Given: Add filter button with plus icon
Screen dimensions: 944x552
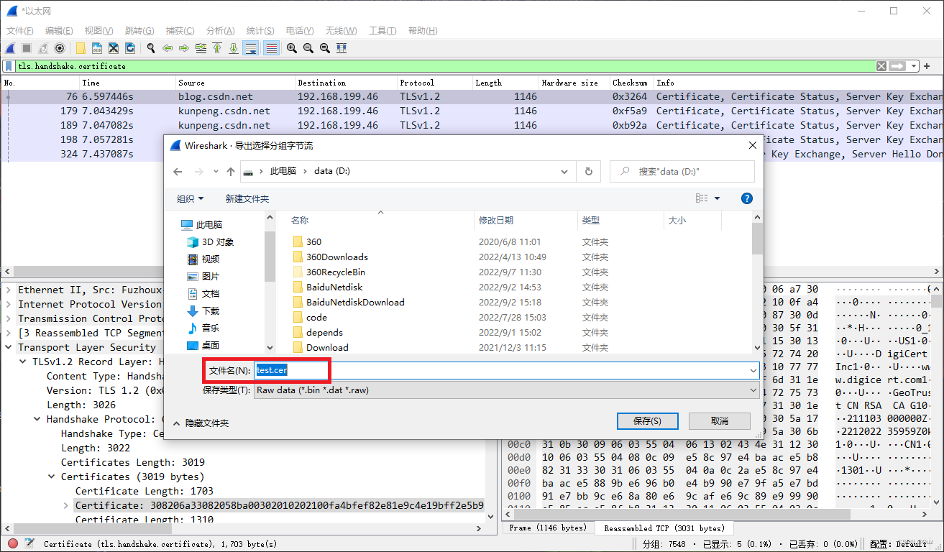Looking at the screenshot, I should point(927,66).
